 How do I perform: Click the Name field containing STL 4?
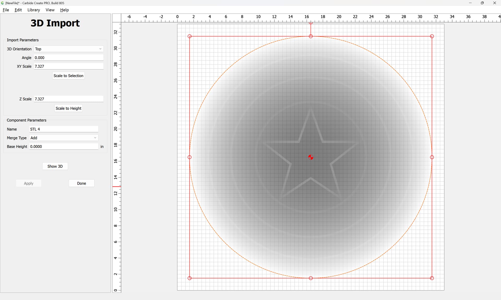point(64,129)
